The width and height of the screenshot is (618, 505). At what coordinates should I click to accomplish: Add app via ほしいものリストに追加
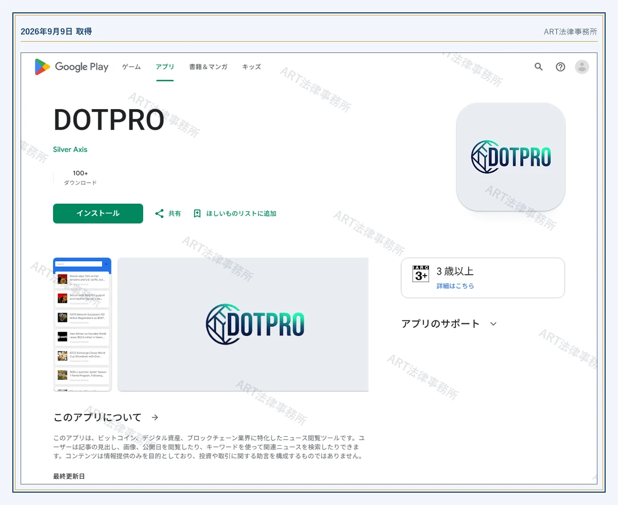(x=241, y=213)
